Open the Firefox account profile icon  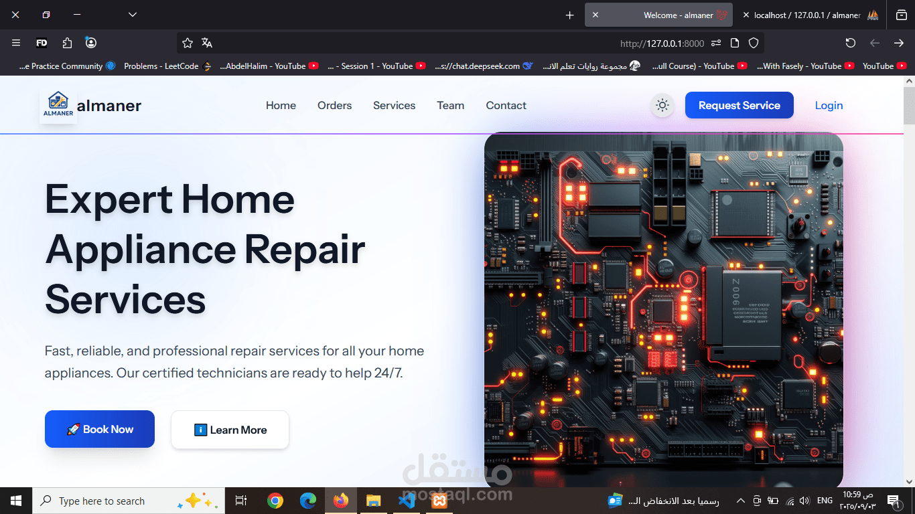(x=91, y=43)
